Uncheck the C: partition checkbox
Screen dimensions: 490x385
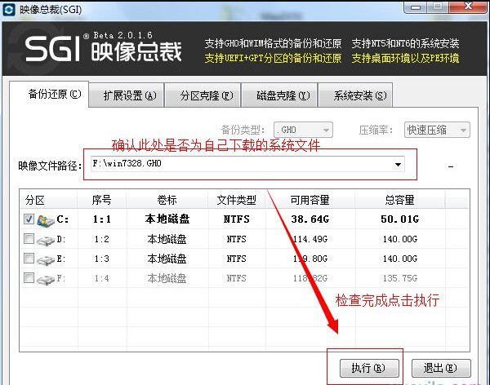29,219
